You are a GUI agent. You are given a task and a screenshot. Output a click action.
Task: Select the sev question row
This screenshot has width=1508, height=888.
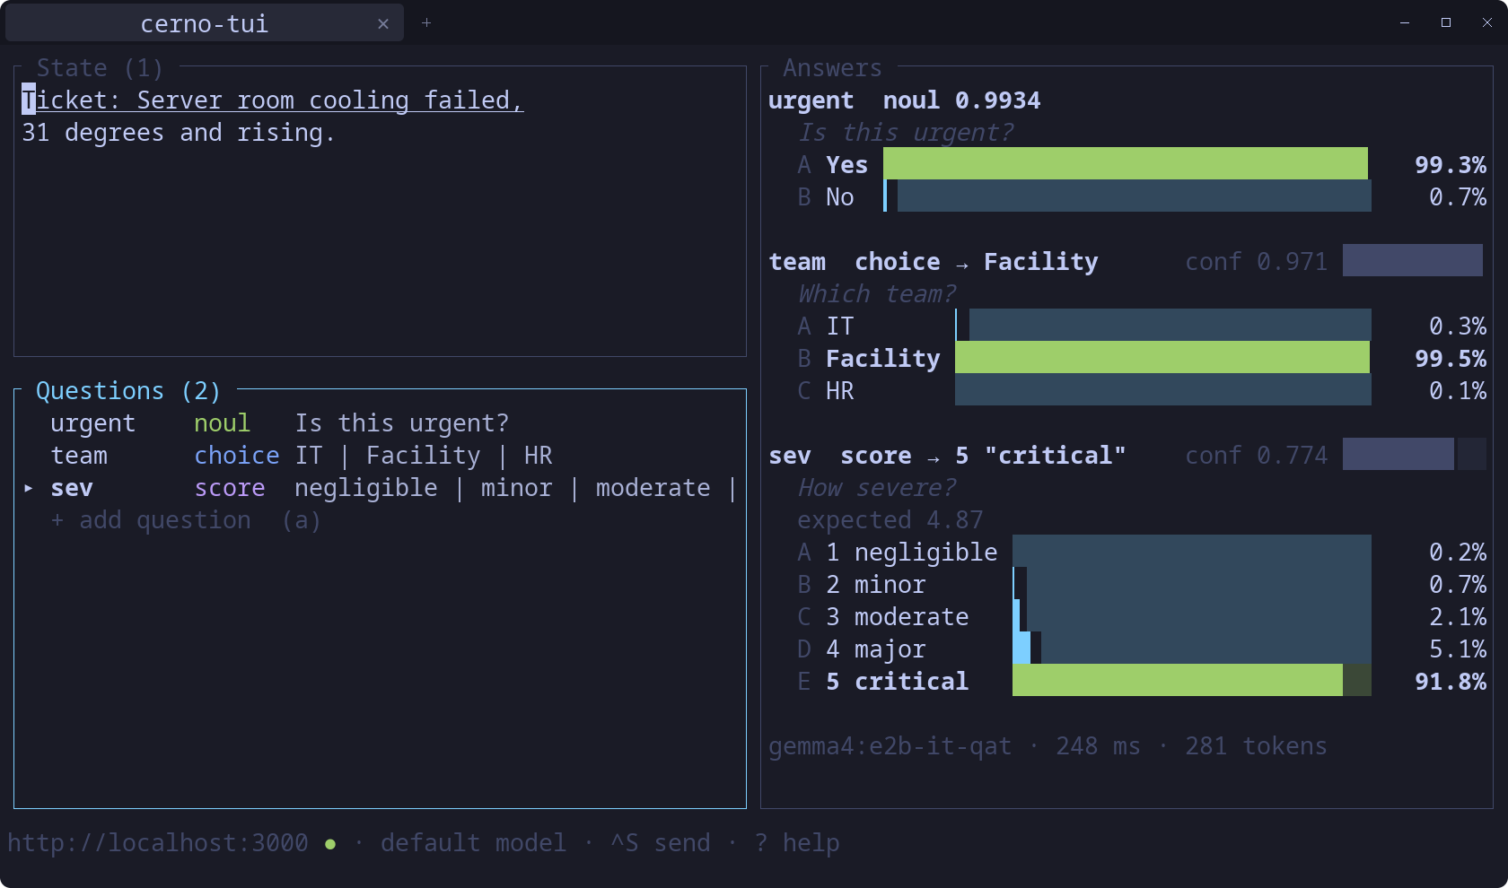coord(381,488)
